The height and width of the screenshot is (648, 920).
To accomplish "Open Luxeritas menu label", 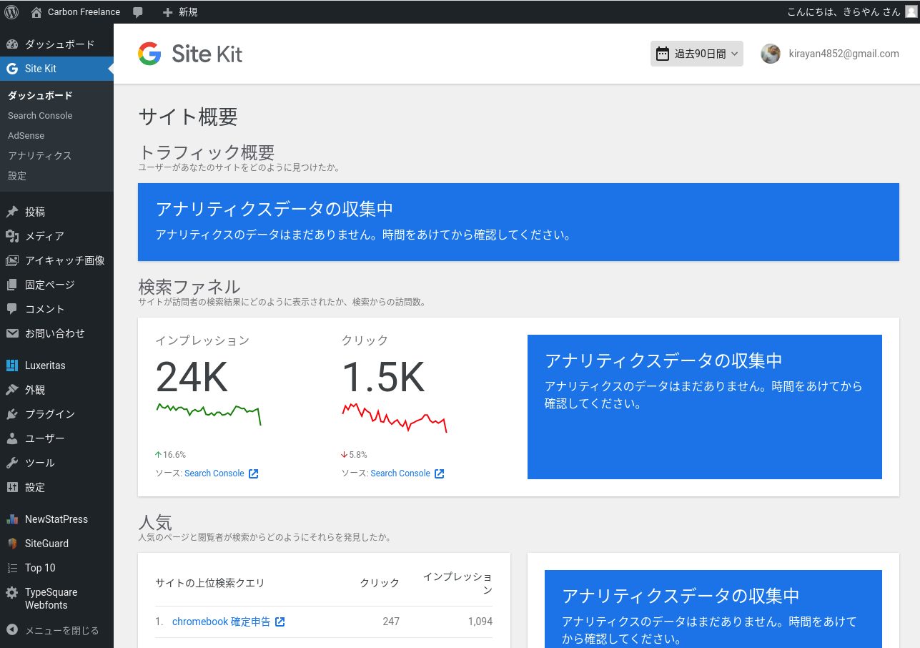I will click(x=45, y=365).
